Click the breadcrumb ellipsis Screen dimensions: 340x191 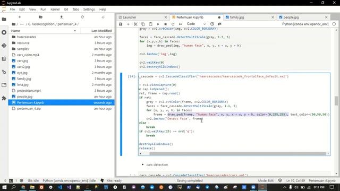pos(22,24)
